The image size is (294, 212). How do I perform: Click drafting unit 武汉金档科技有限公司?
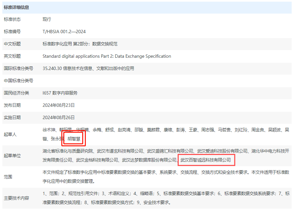(97, 160)
